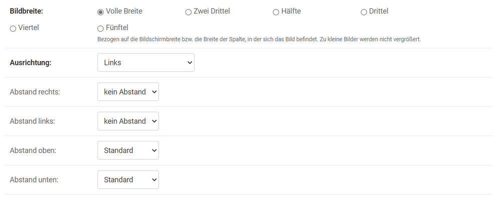Choose the 'Fünftel' width option

pos(101,28)
